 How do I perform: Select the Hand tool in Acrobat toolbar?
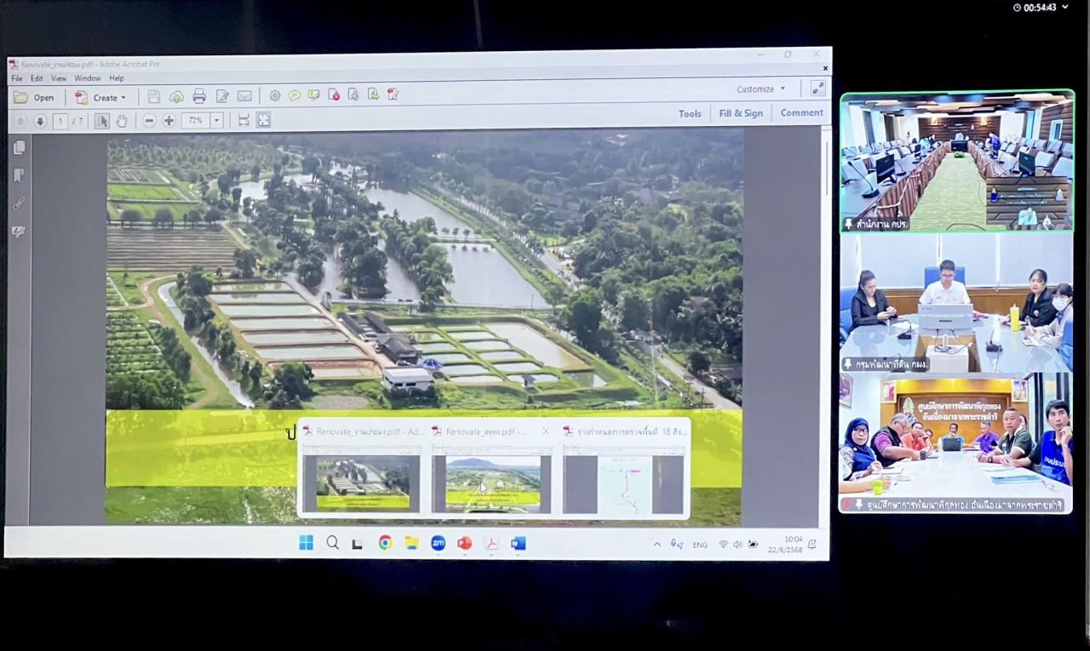point(122,121)
